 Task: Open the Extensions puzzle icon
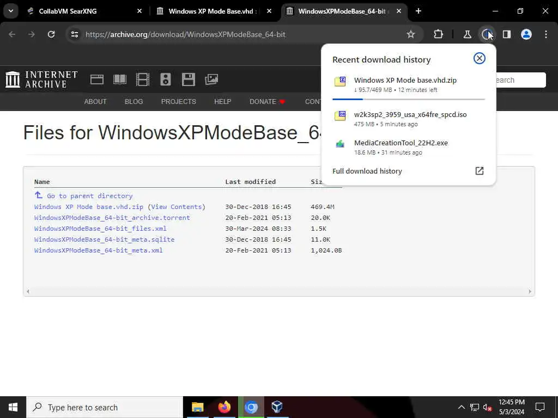click(x=439, y=34)
